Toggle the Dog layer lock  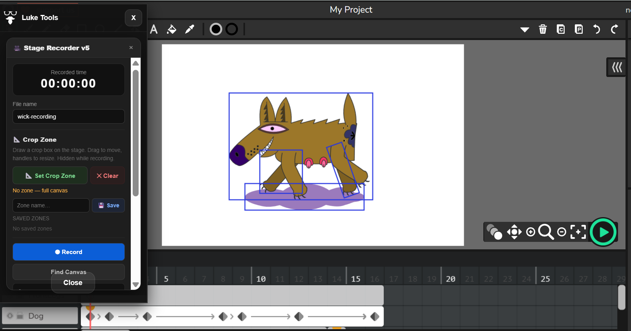coord(20,316)
